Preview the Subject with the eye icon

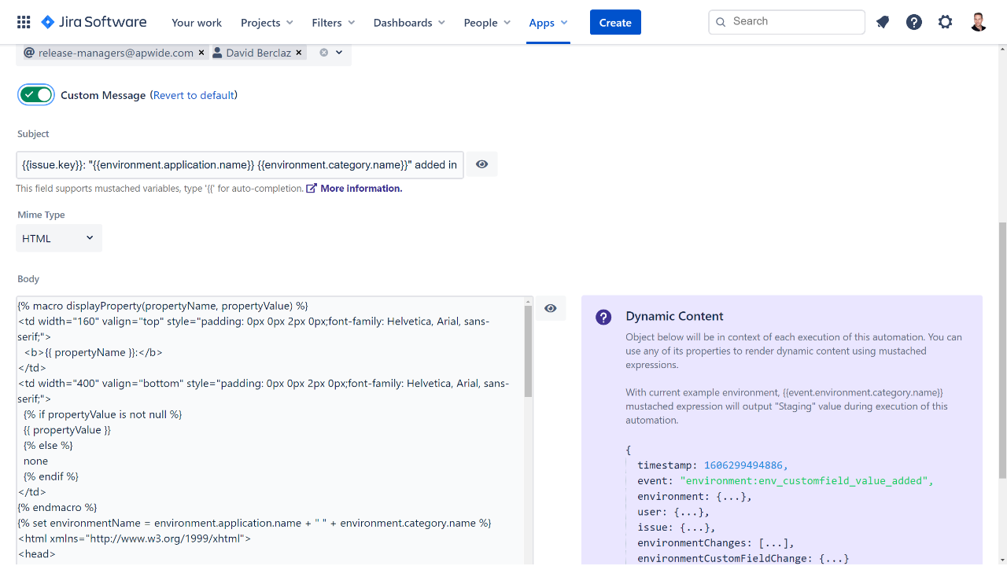pyautogui.click(x=481, y=164)
